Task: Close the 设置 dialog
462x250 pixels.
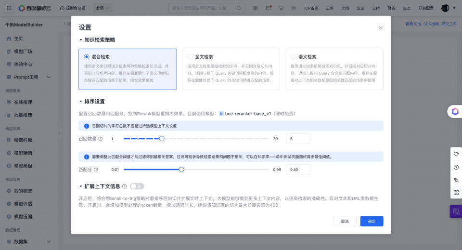Action: [x=381, y=28]
